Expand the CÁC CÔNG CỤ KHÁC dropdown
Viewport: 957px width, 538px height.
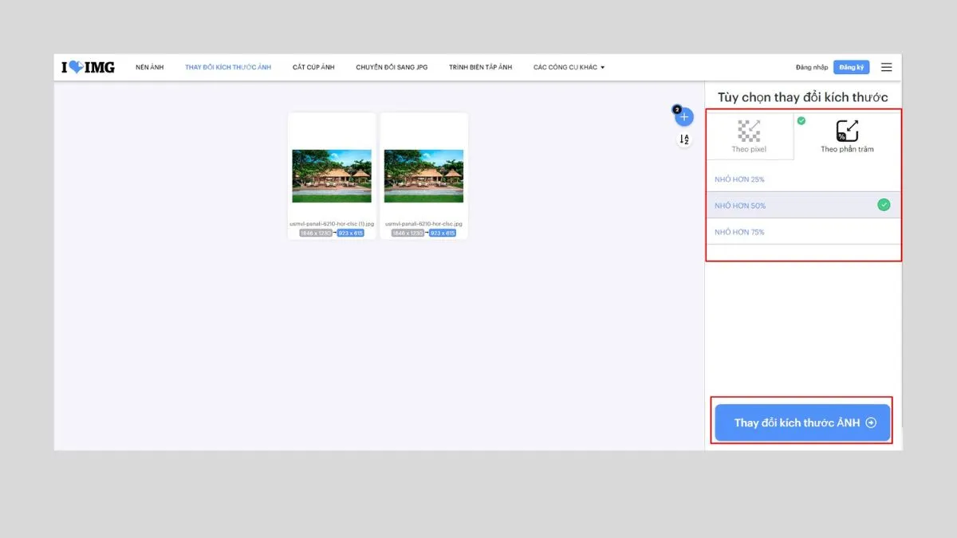pyautogui.click(x=569, y=68)
